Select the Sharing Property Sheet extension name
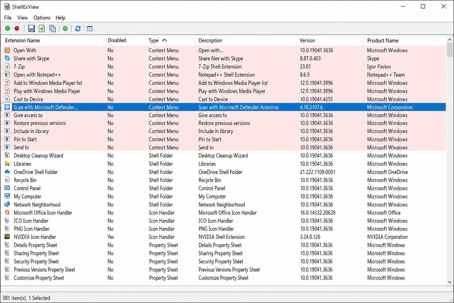This screenshot has width=454, height=303. 36,253
